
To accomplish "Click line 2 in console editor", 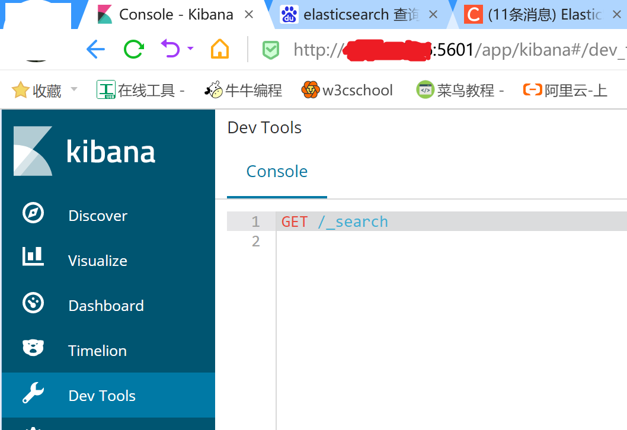I will (x=415, y=242).
